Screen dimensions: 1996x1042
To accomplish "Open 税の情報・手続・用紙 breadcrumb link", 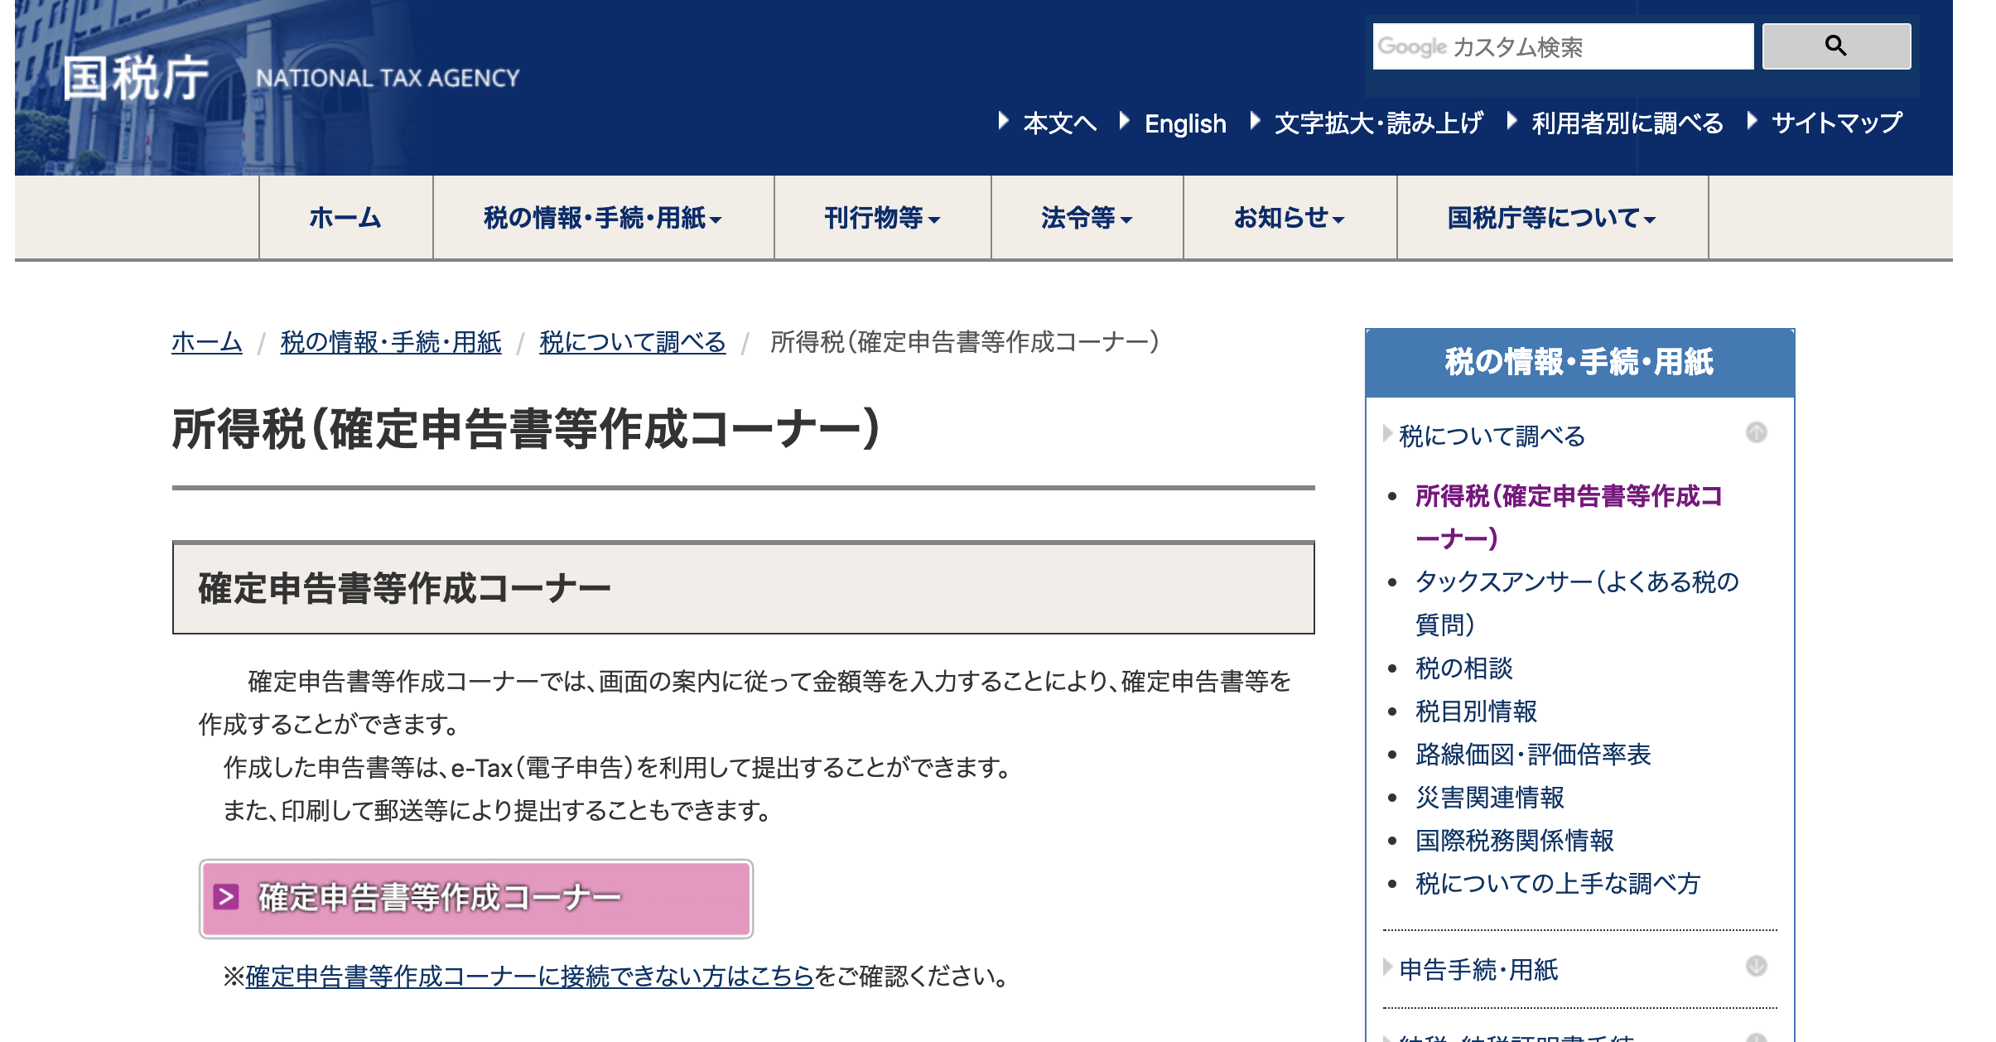I will [391, 341].
